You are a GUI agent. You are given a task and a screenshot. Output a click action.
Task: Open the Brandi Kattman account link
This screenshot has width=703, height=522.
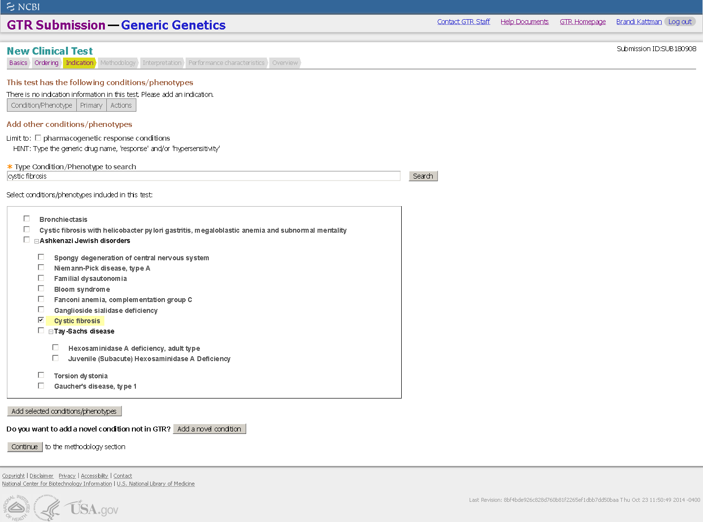(639, 22)
